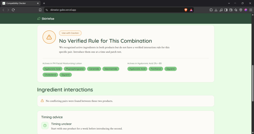
Task: Open site settings icon in address bar
Action: 47,10
